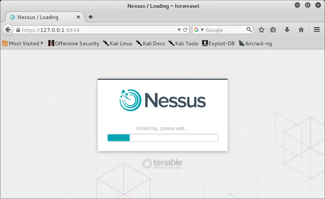This screenshot has height=199, width=325.
Task: Close the Nessus / Loading tab
Action: (x=78, y=17)
